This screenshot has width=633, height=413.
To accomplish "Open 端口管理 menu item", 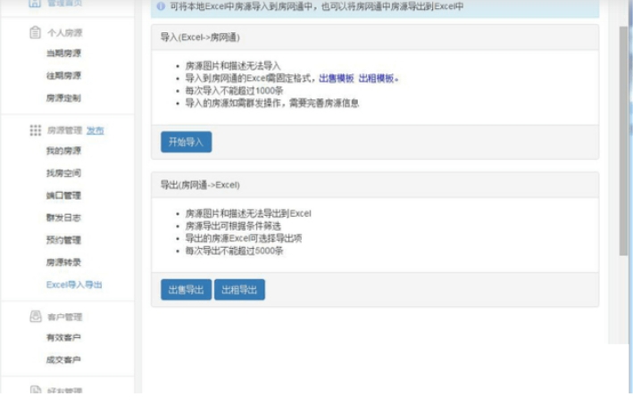I will coord(63,195).
